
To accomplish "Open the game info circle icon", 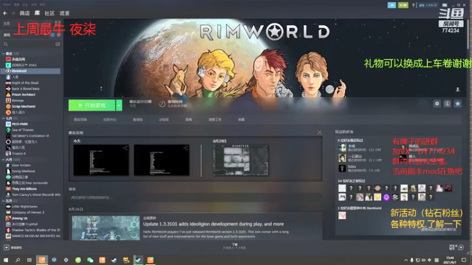I will (447, 104).
